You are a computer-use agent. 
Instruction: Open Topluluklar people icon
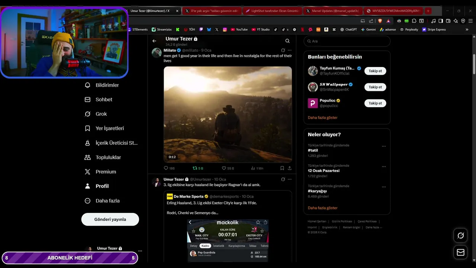(87, 157)
